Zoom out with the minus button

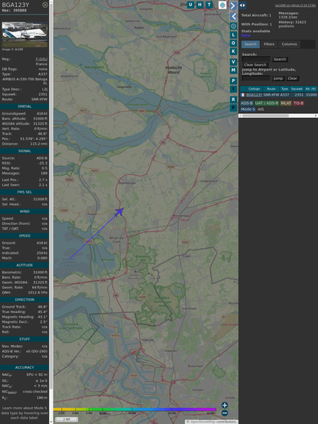click(x=225, y=413)
